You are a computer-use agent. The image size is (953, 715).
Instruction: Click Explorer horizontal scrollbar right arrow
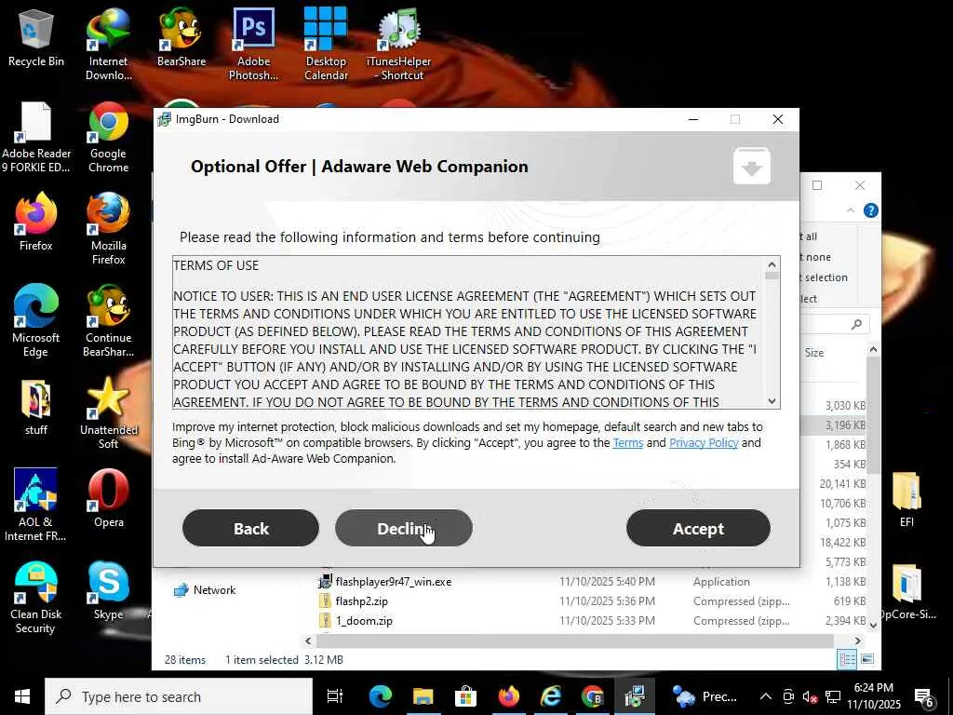857,641
